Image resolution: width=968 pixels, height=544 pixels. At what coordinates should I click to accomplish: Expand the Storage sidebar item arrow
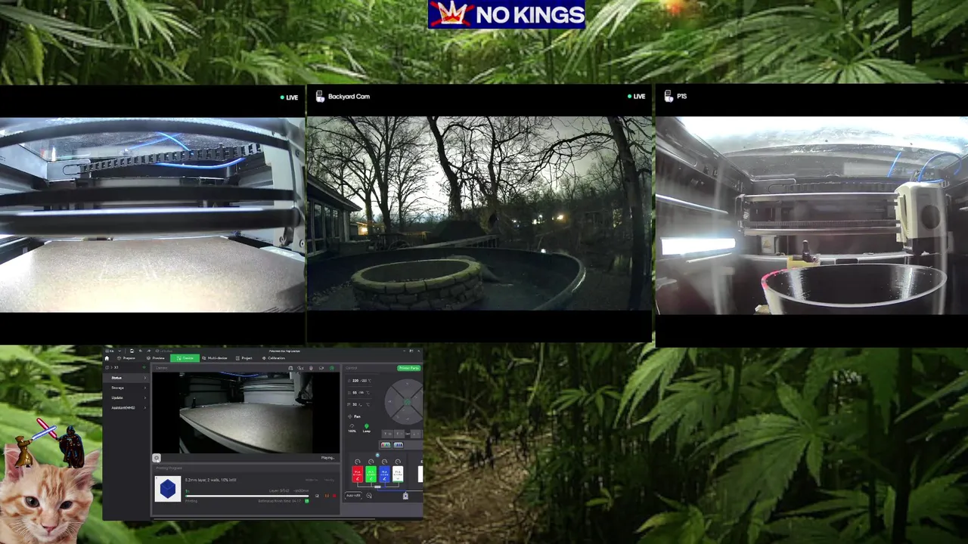[x=145, y=388]
